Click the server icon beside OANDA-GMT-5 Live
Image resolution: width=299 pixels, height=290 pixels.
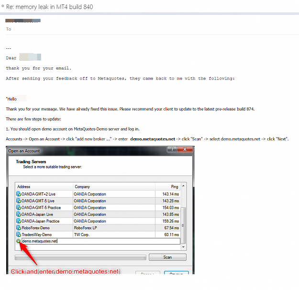pyautogui.click(x=19, y=201)
